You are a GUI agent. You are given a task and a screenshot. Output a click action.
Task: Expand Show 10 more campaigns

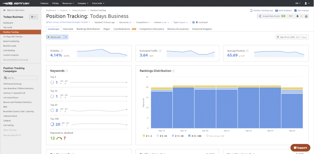(10, 130)
